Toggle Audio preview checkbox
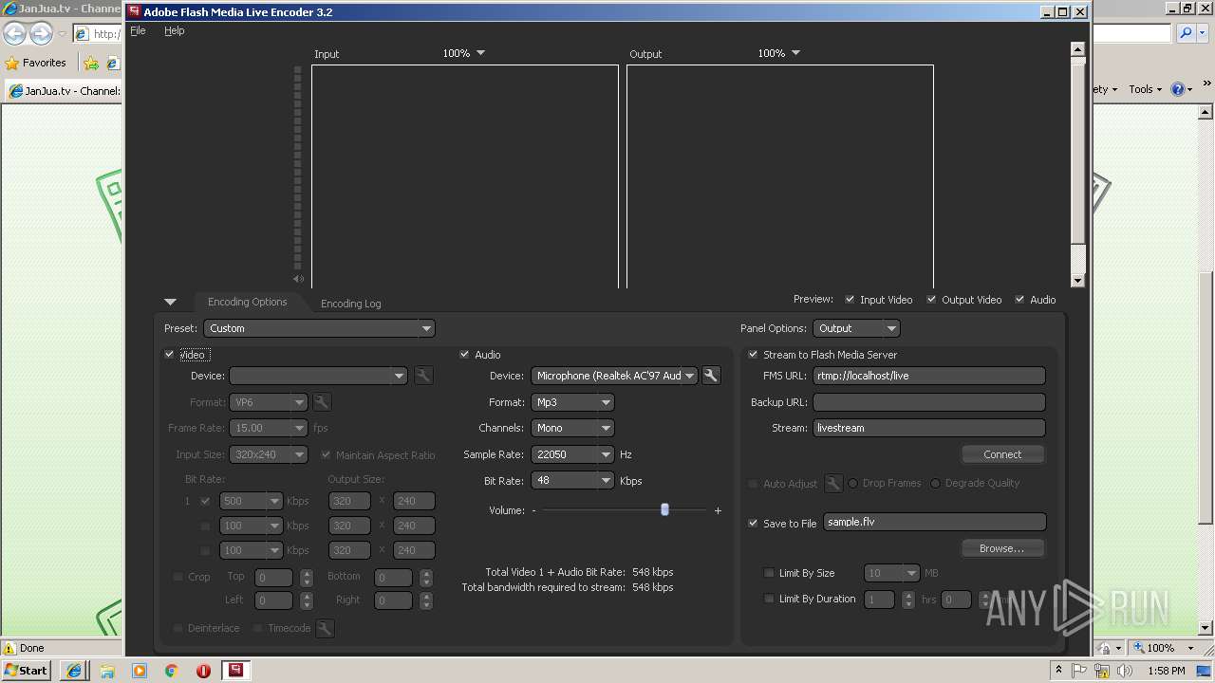Screen dimensions: 1215x683 (1019, 300)
